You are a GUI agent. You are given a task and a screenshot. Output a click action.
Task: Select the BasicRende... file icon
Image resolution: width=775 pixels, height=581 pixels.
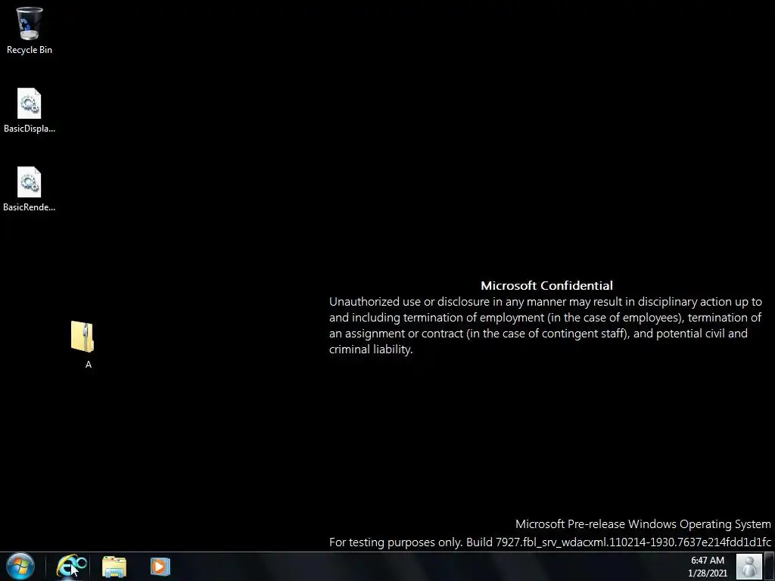[x=30, y=189]
